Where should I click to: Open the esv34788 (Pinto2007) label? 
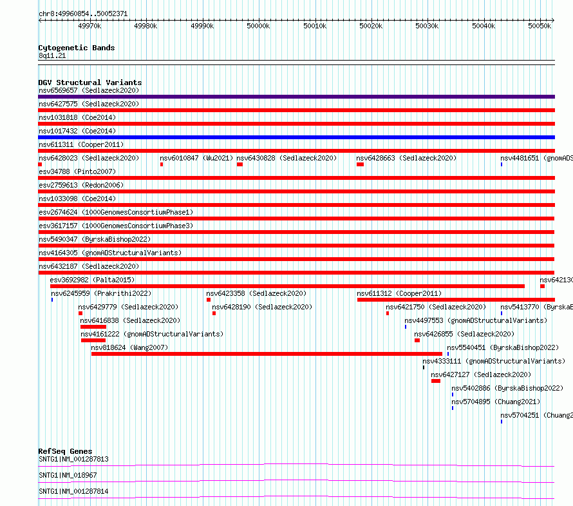pyautogui.click(x=77, y=171)
